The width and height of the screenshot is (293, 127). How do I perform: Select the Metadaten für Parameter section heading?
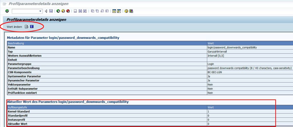point(63,38)
